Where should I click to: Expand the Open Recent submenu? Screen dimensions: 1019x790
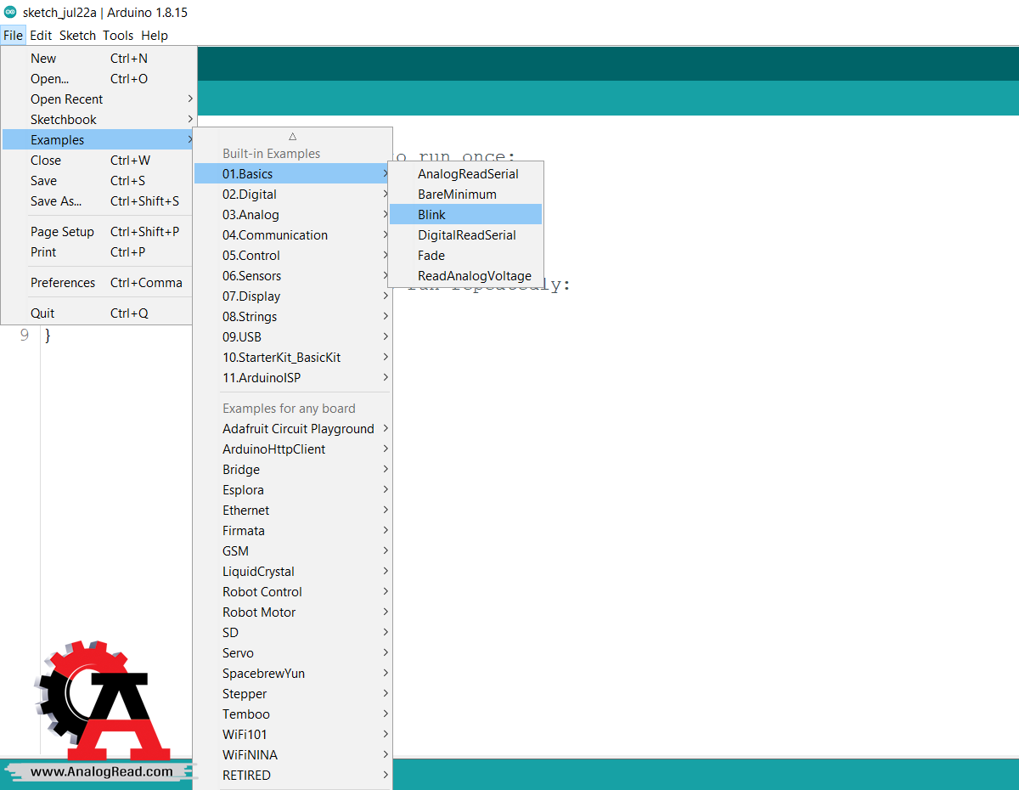coord(99,99)
